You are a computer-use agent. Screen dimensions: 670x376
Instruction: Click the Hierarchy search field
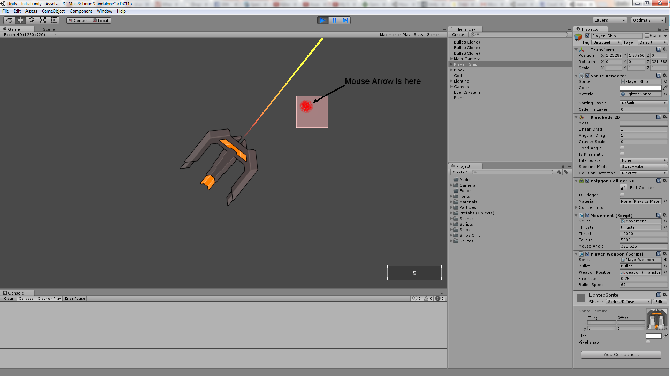[x=519, y=34]
